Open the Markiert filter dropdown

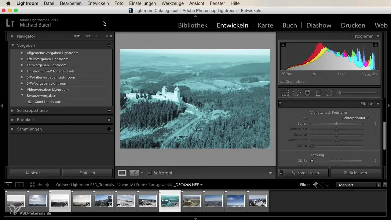[358, 185]
